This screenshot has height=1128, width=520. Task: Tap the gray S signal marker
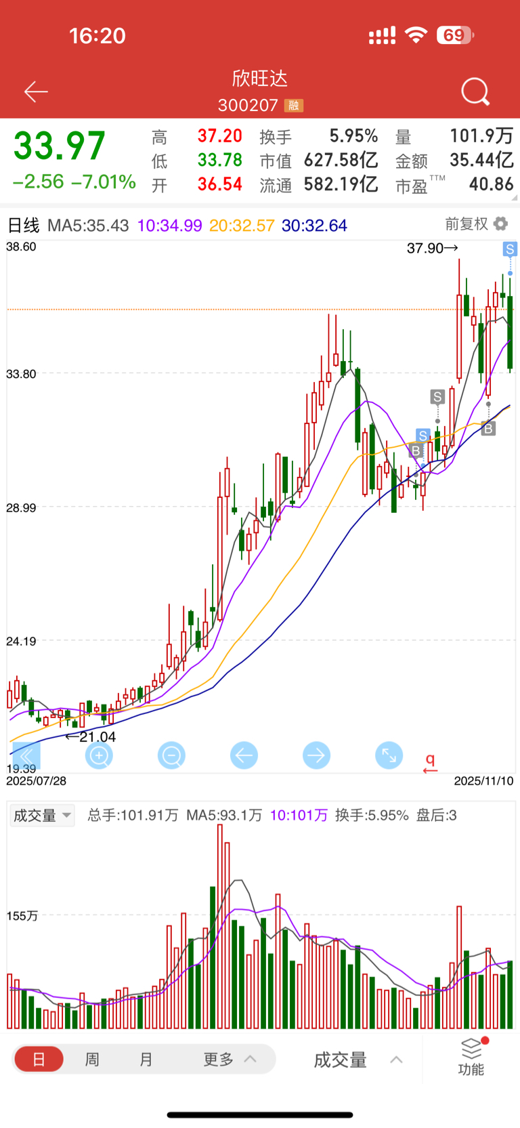point(437,397)
